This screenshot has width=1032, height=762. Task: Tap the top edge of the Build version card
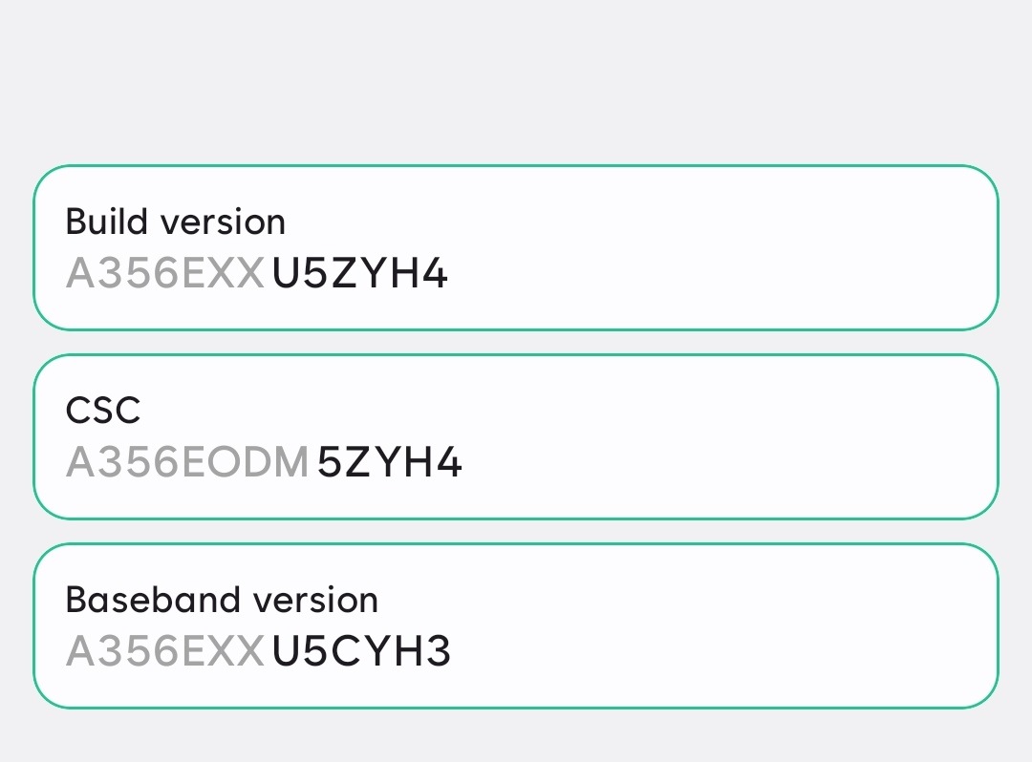point(516,166)
